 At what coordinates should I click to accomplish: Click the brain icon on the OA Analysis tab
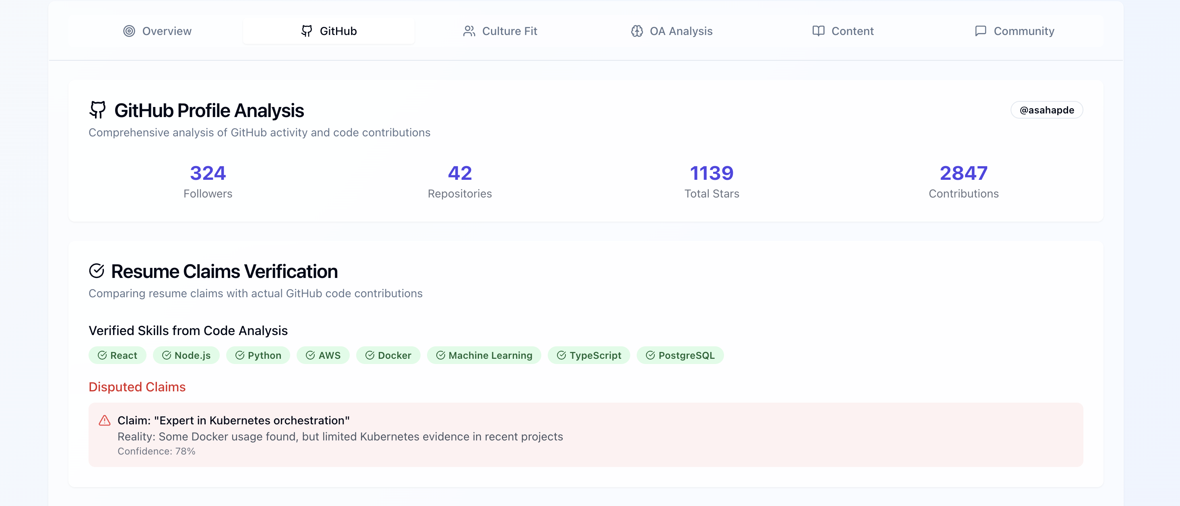(x=637, y=31)
